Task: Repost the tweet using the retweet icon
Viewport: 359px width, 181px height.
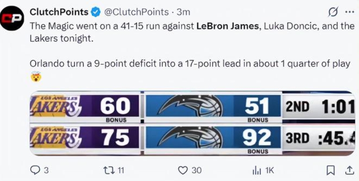Action: click(108, 170)
